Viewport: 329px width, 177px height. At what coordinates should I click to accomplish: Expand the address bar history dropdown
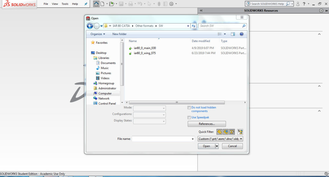(x=188, y=26)
